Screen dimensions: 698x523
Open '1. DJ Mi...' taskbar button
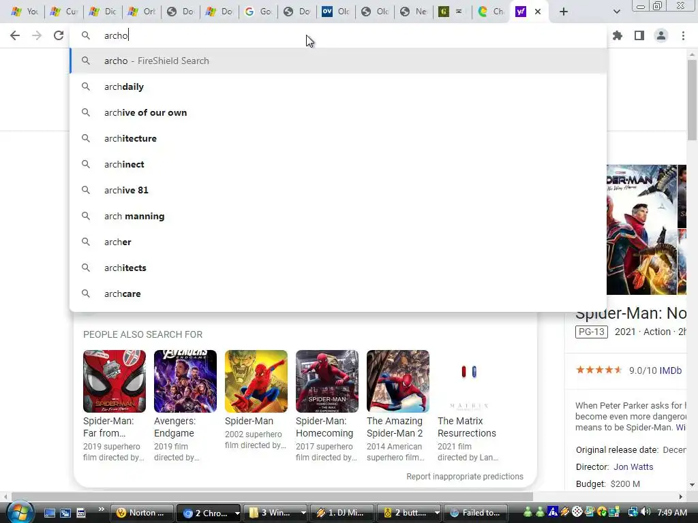click(x=342, y=513)
